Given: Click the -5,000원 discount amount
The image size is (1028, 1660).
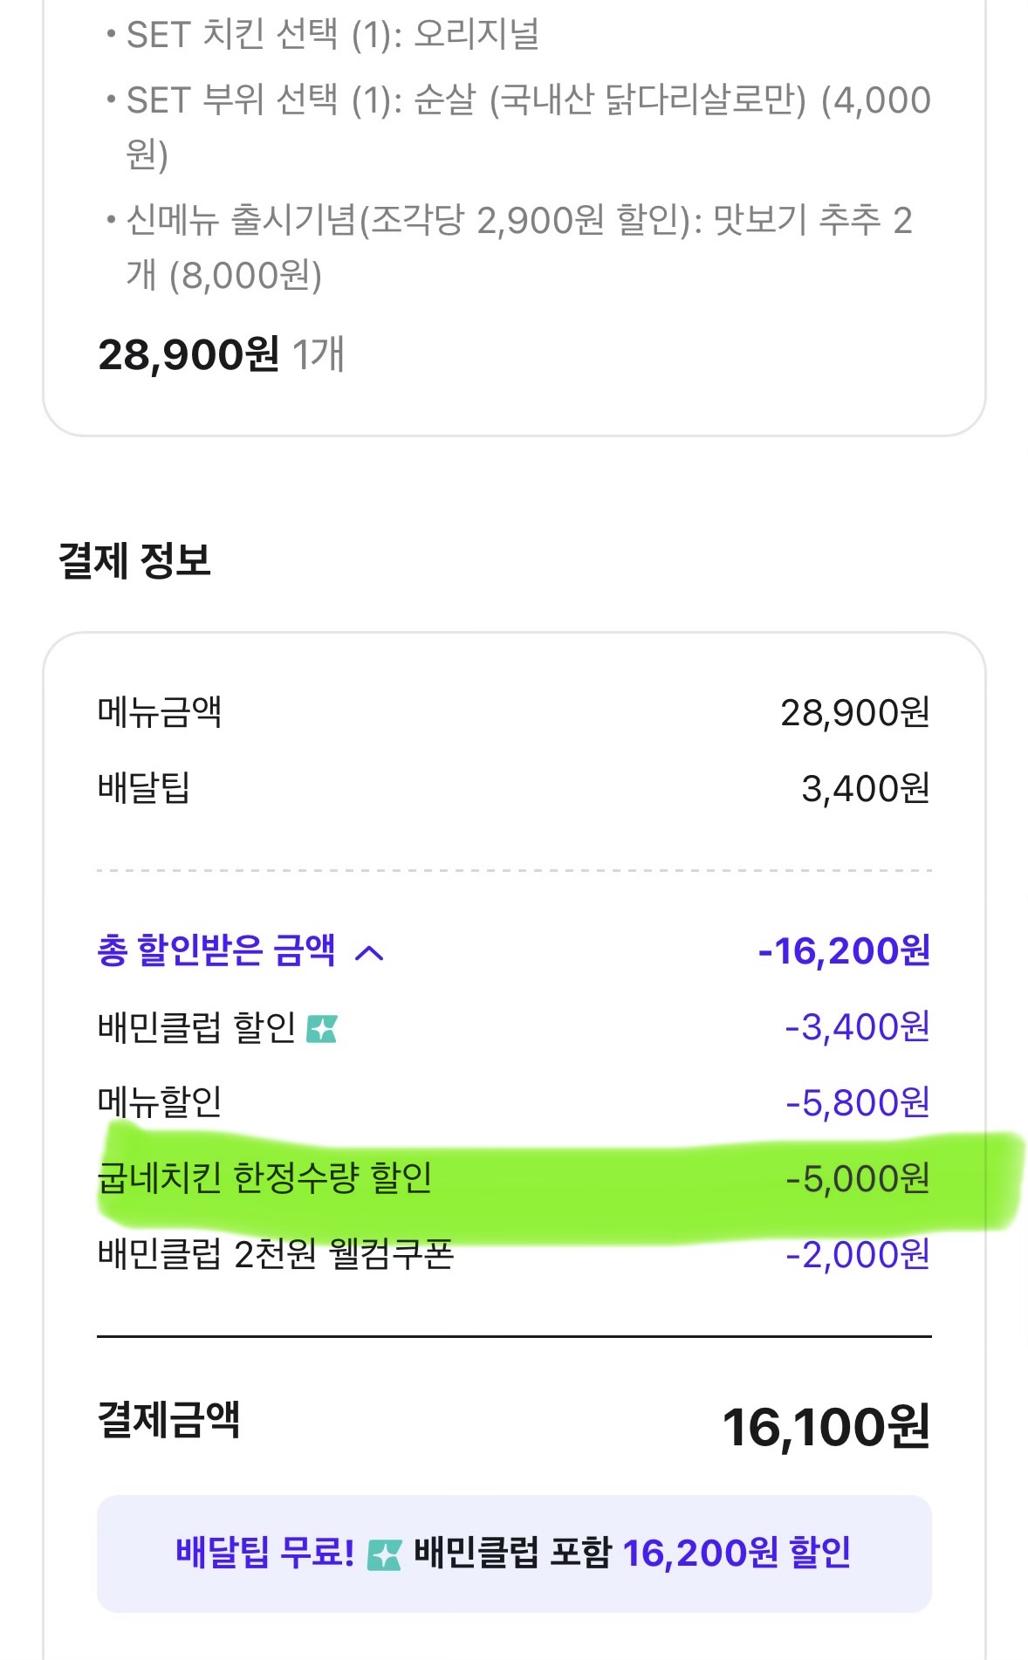Looking at the screenshot, I should (x=858, y=1179).
